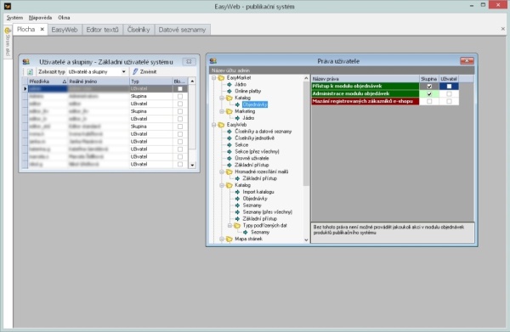Click the Typy podřízených dat folder icon
Image resolution: width=510 pixels, height=332 pixels.
tap(237, 226)
